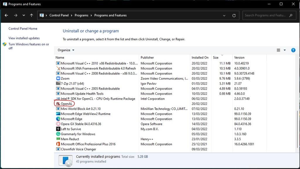Click the My.com B.V. publisher cell

149,129
